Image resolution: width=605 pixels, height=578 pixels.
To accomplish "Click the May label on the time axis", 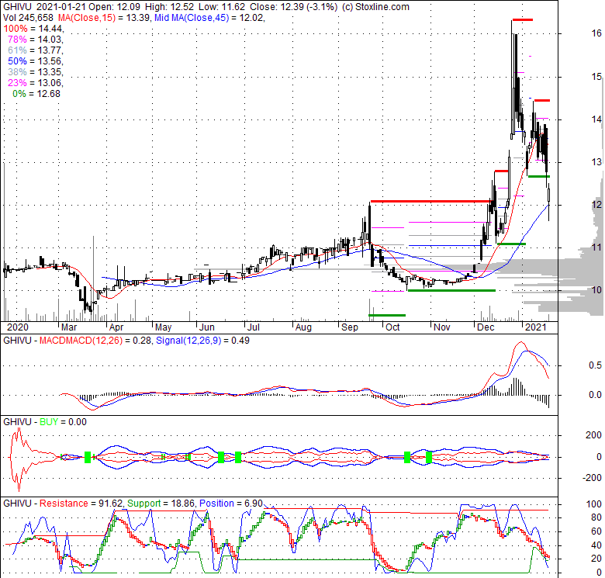I will click(x=163, y=327).
